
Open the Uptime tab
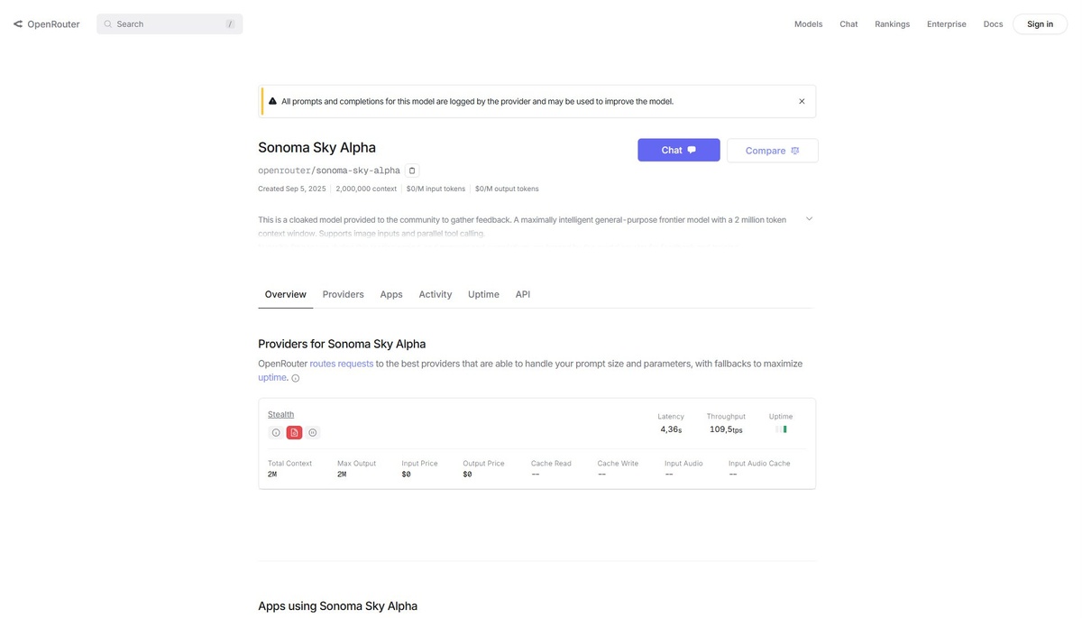[x=483, y=294]
